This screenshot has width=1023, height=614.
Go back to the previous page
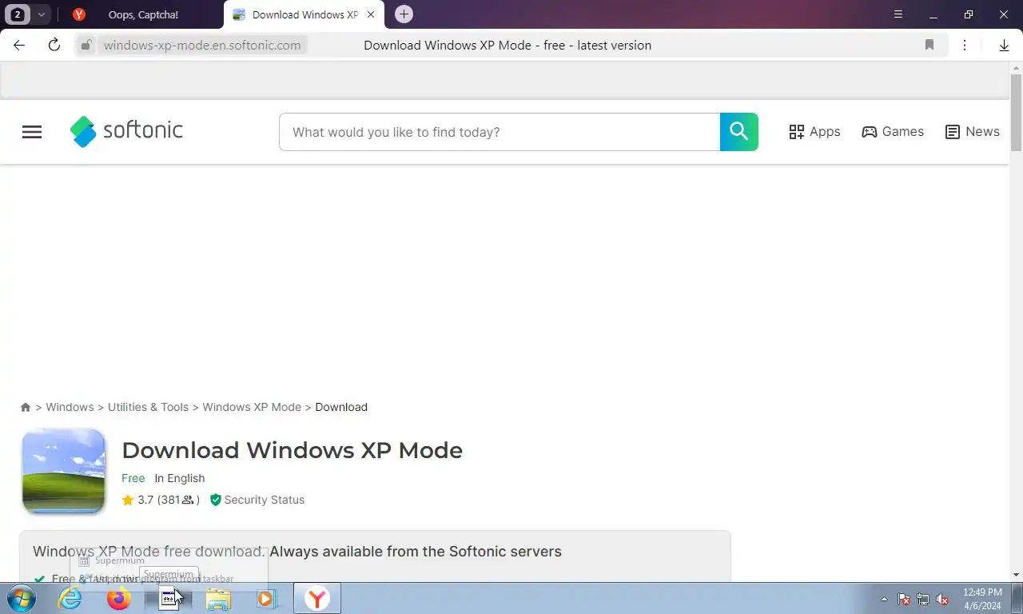point(19,45)
